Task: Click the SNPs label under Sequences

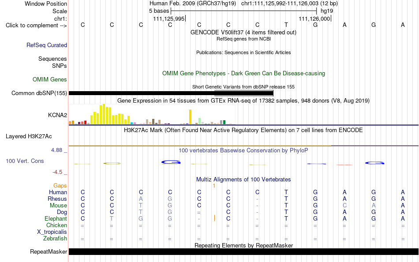Action: coord(60,66)
